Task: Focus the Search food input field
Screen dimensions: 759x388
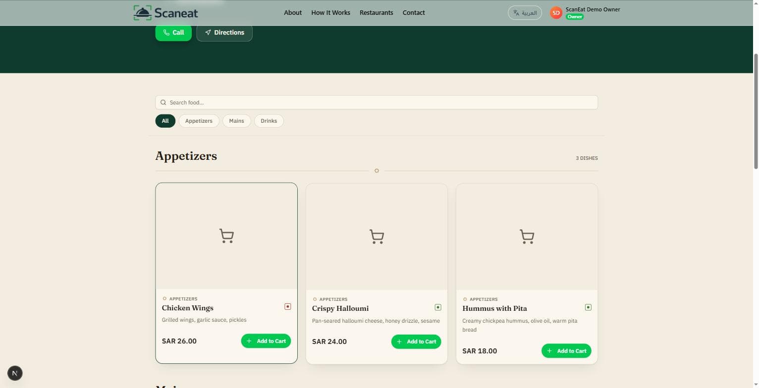Action: (377, 102)
